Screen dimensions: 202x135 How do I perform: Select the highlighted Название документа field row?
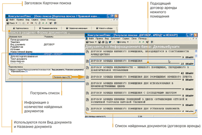[47, 54]
